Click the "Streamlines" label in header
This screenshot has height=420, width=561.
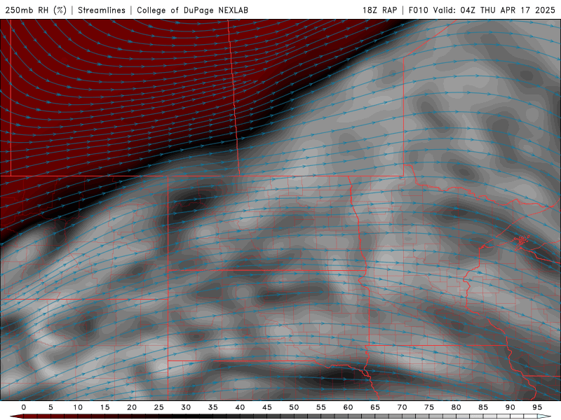pyautogui.click(x=102, y=10)
